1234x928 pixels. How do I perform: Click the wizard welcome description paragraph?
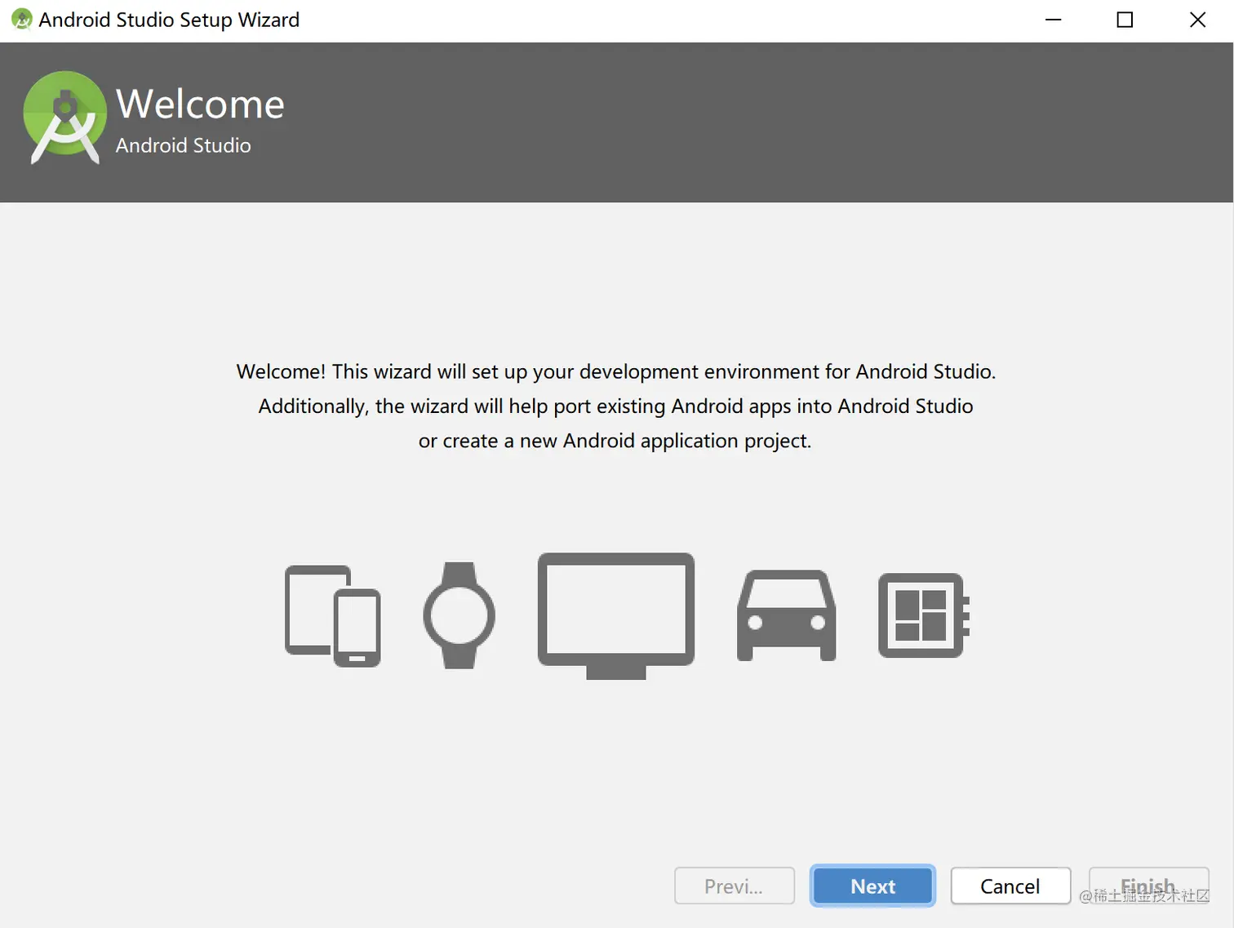coord(615,406)
